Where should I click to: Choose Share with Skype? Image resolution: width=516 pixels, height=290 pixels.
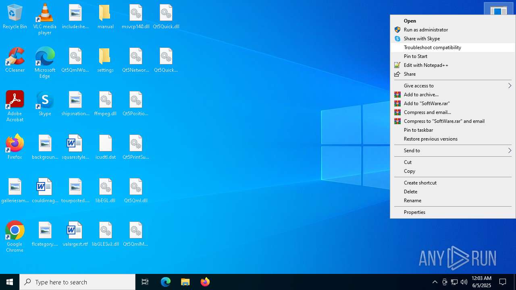(x=453, y=39)
